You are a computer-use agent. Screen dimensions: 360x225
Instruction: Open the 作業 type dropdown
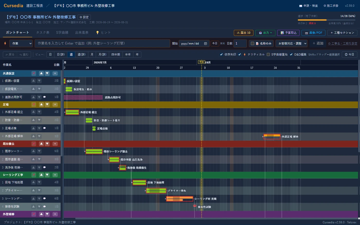click(21, 43)
